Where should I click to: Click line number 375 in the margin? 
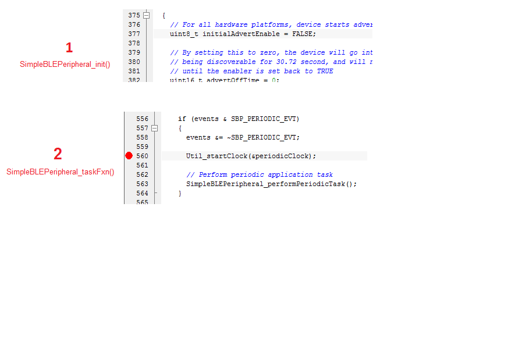tap(135, 15)
